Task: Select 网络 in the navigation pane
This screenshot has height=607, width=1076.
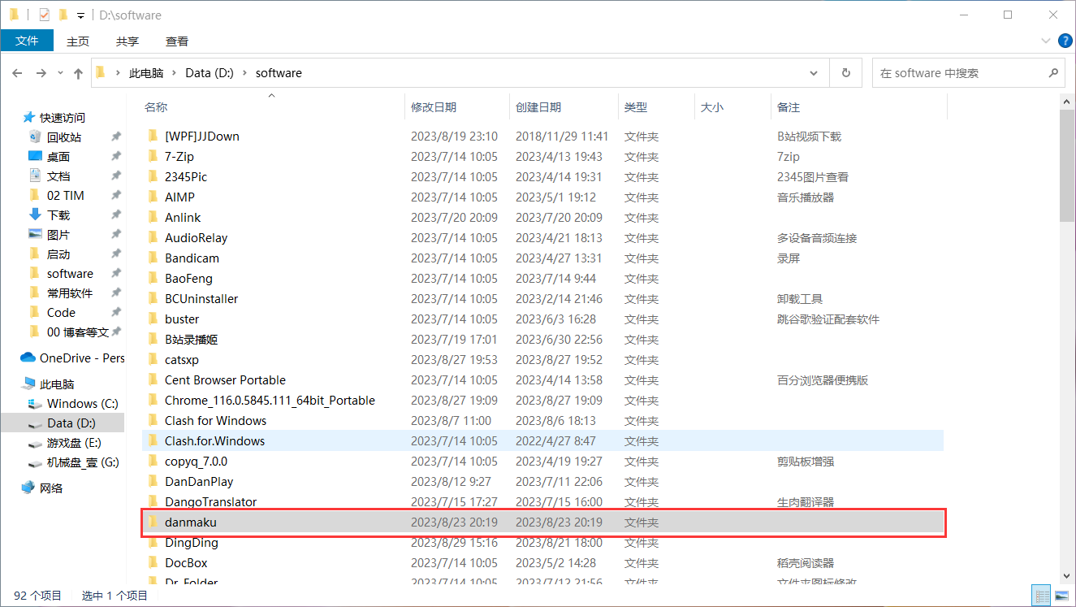Action: pos(50,488)
